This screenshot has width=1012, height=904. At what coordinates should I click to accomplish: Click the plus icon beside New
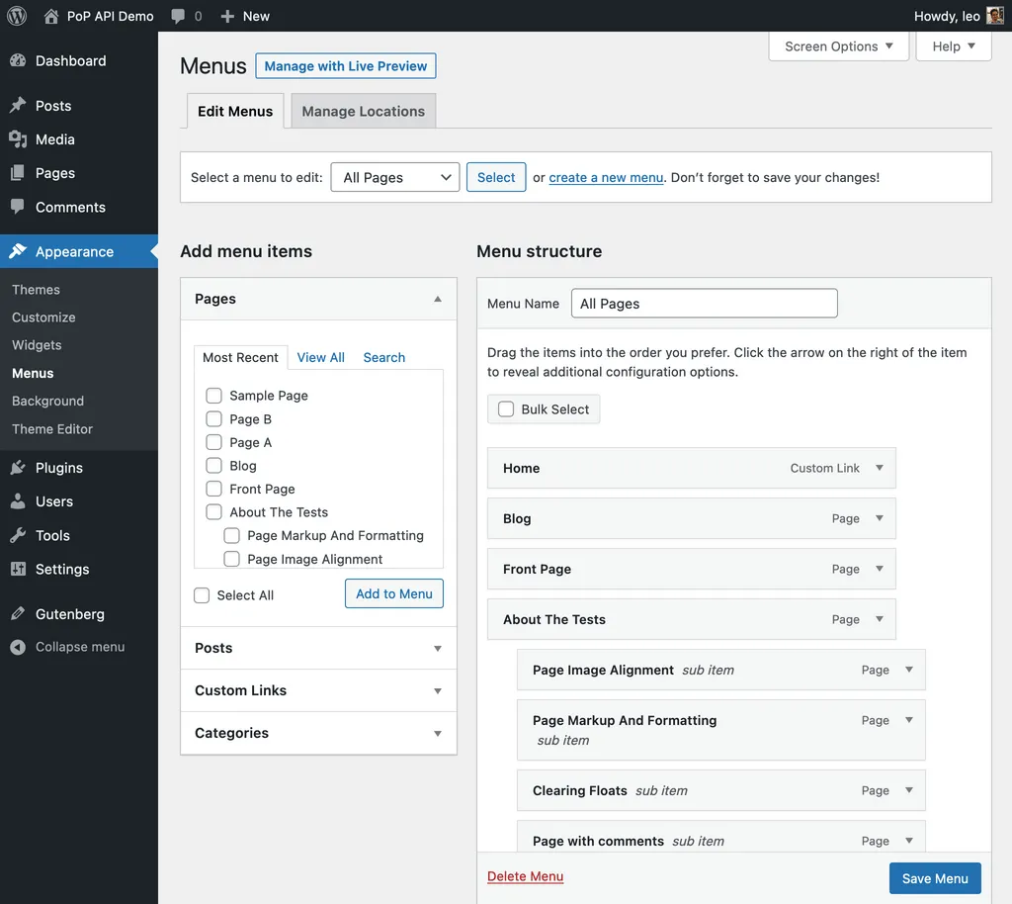point(227,16)
